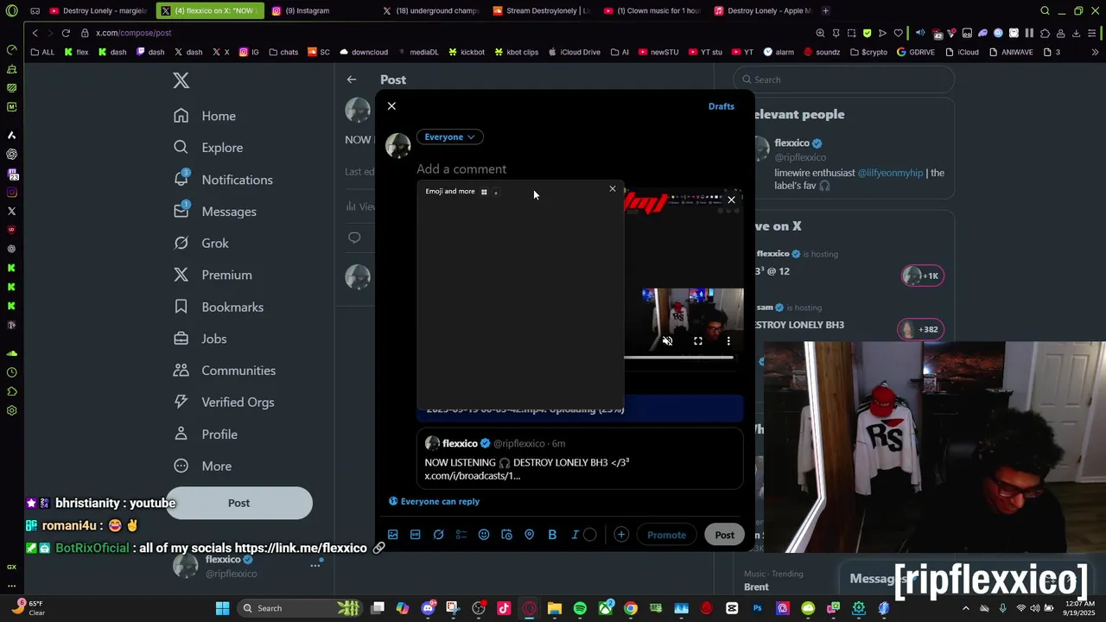Add an image to the post
The width and height of the screenshot is (1106, 622).
pos(393,535)
